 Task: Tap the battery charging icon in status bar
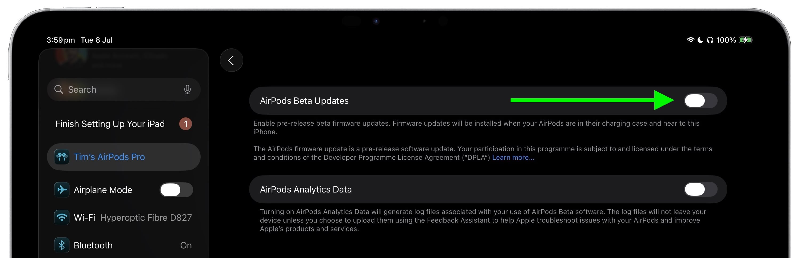[746, 40]
